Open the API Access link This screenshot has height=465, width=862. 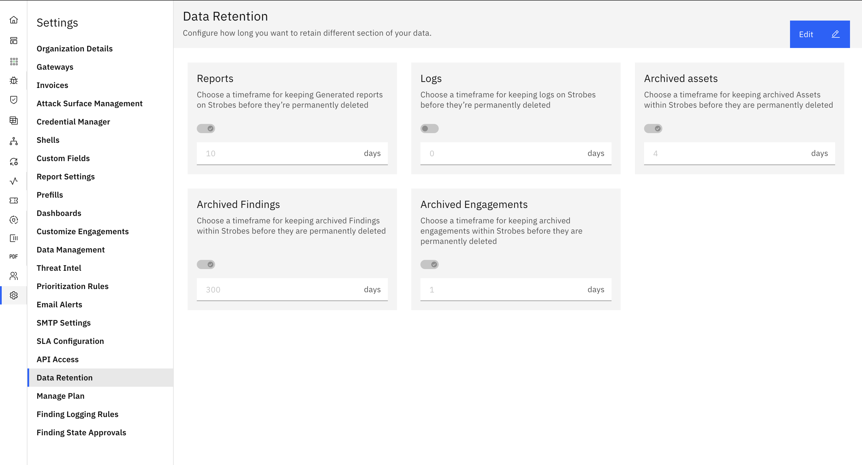58,359
